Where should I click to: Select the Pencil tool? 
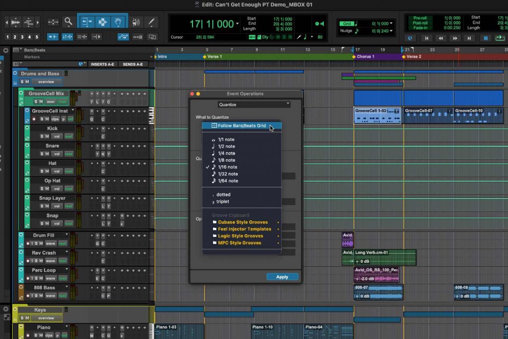coord(151,22)
